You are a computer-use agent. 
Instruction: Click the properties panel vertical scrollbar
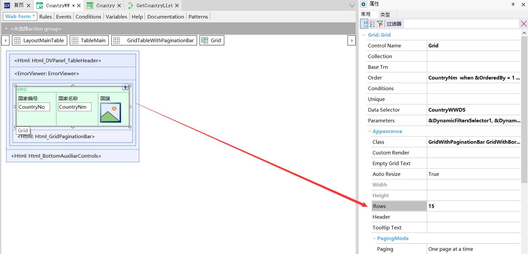(x=524, y=110)
